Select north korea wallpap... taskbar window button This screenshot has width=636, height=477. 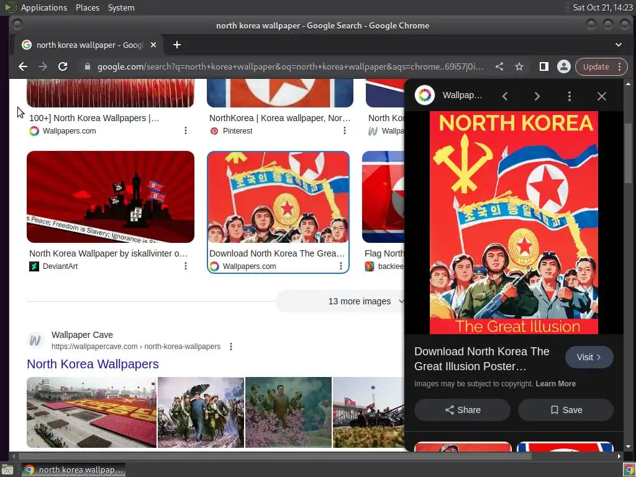coord(73,470)
